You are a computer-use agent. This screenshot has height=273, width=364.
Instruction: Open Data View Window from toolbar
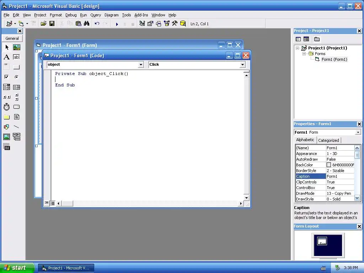(x=183, y=24)
